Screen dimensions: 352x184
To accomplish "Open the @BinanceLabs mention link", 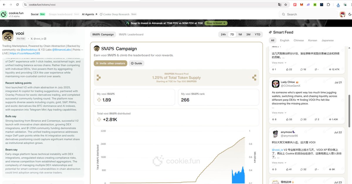I will click(x=61, y=50).
